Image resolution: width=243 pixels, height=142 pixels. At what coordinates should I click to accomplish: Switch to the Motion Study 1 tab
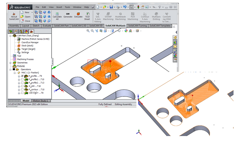(40, 101)
